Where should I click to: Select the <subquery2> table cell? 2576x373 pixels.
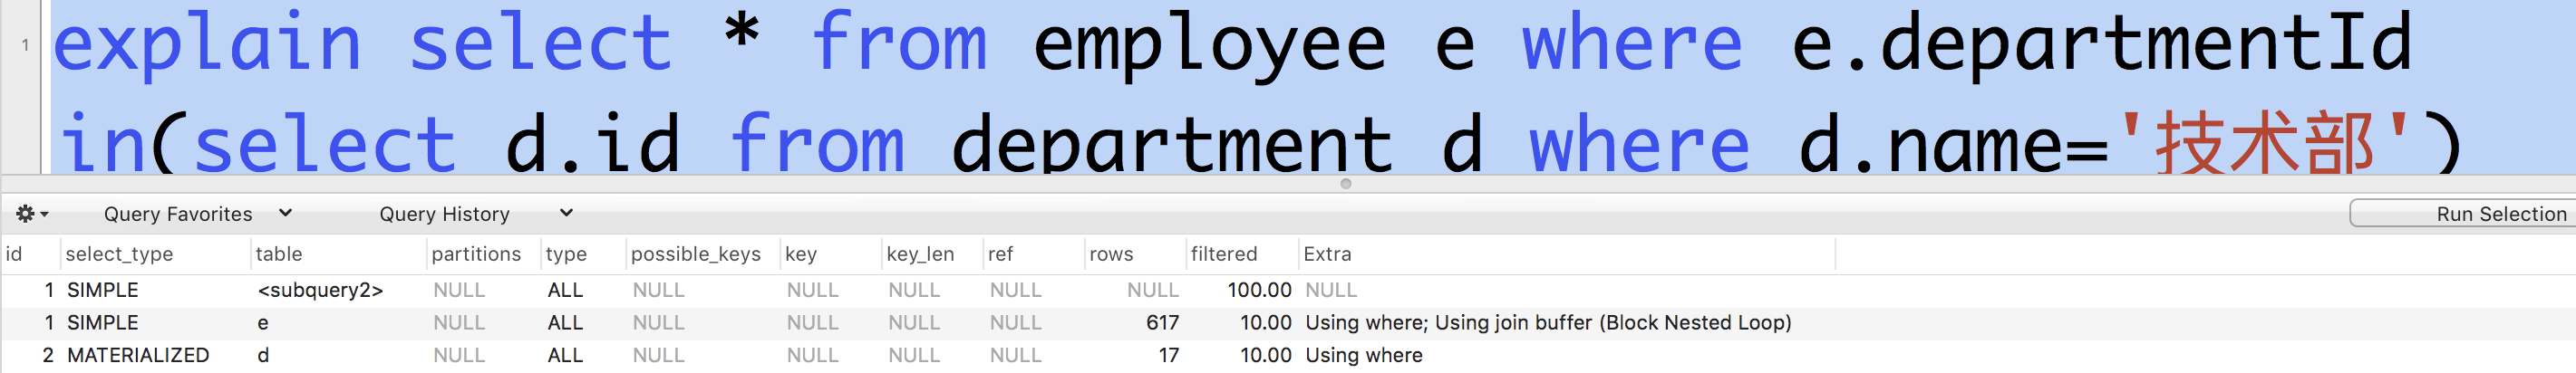click(x=320, y=290)
